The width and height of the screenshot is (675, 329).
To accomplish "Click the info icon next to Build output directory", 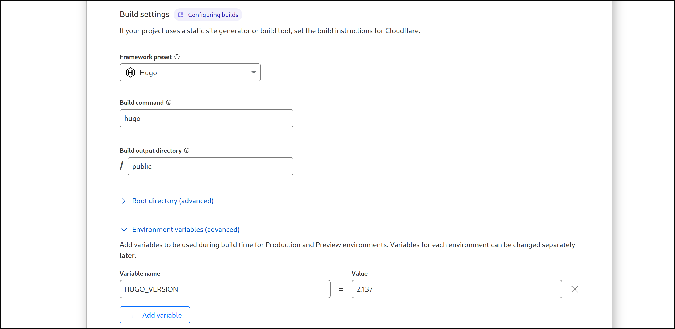I will pyautogui.click(x=187, y=150).
